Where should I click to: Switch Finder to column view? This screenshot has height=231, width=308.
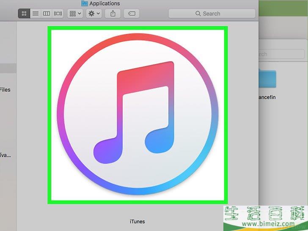47,14
